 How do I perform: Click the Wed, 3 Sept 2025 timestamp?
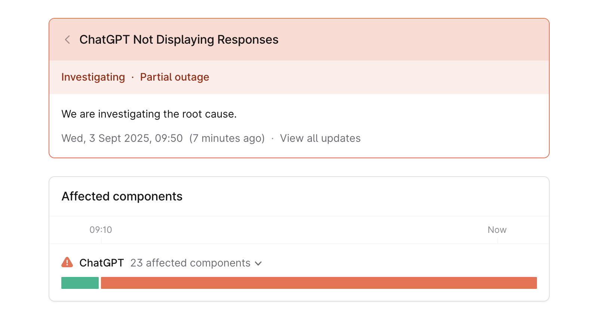(x=122, y=138)
